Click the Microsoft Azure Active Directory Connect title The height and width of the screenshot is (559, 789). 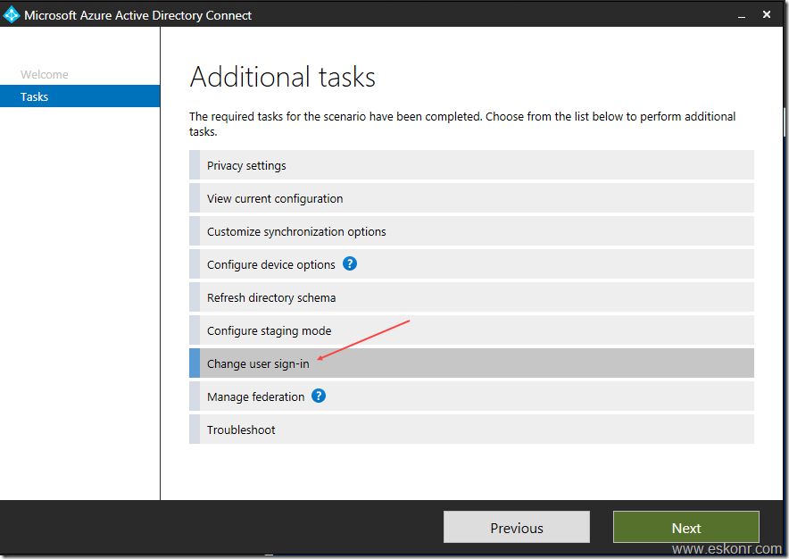point(137,15)
